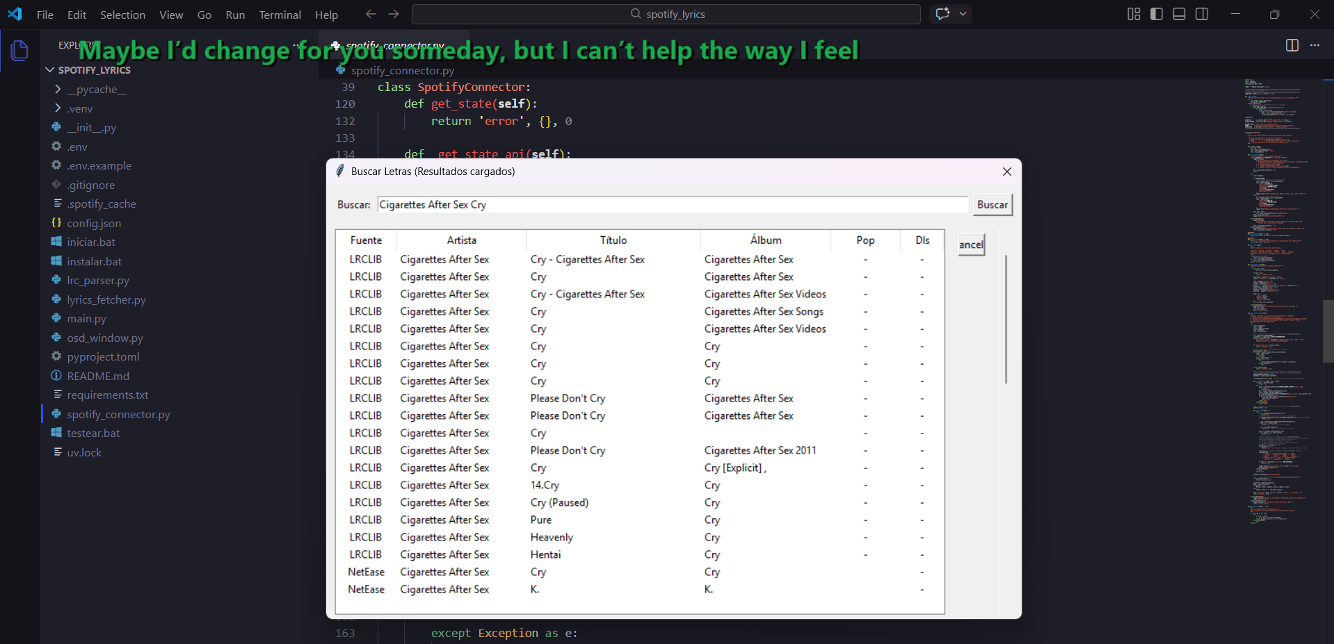Toggle the secondary side bar layout icon

point(1202,14)
